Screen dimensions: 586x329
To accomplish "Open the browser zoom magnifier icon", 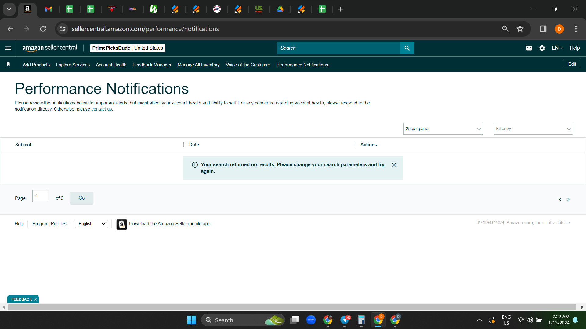I will (505, 29).
